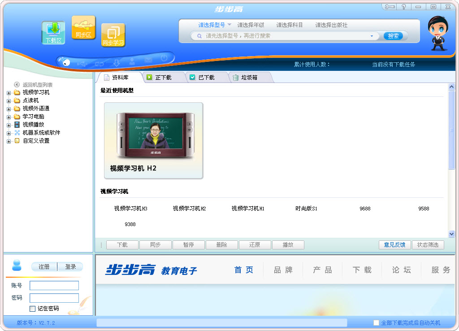Viewport: 459px width, 331px height.
Task: Open the 下载区 download zone icon
Action: tap(53, 32)
